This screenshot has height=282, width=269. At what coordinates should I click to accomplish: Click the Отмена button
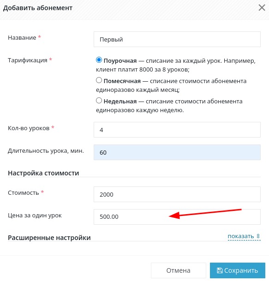tap(179, 270)
